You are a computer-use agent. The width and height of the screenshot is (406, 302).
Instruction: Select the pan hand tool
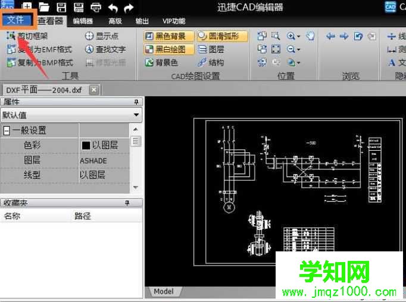(x=310, y=36)
